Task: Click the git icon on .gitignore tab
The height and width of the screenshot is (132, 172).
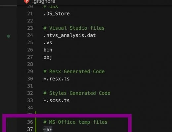Action: [26, 1]
